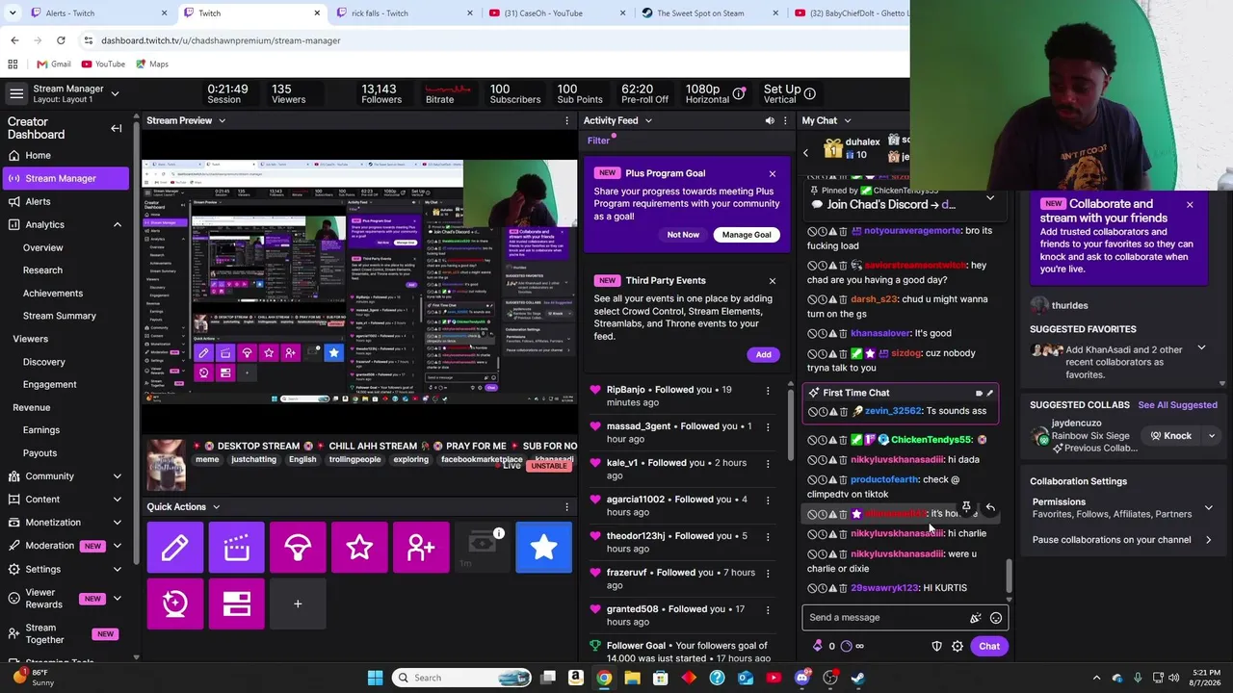
Task: Mute Activity Feed sound with speaker icon
Action: pos(770,120)
